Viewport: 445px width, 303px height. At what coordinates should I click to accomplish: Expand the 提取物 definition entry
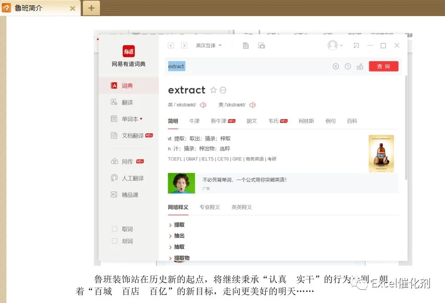pos(179,258)
